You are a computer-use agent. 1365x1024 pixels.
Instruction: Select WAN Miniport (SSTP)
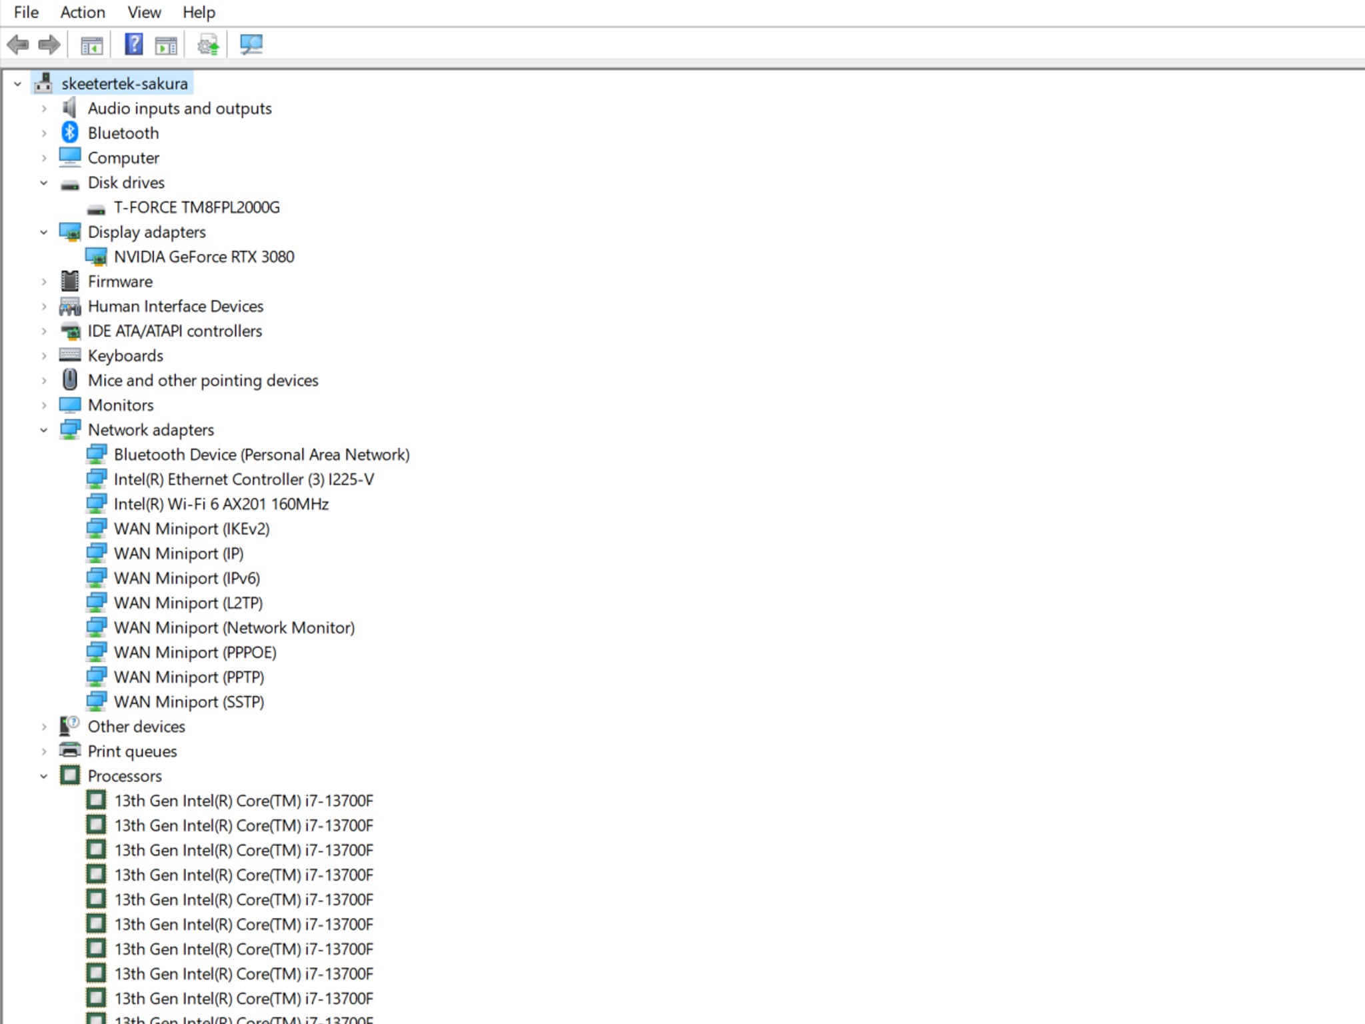(189, 701)
